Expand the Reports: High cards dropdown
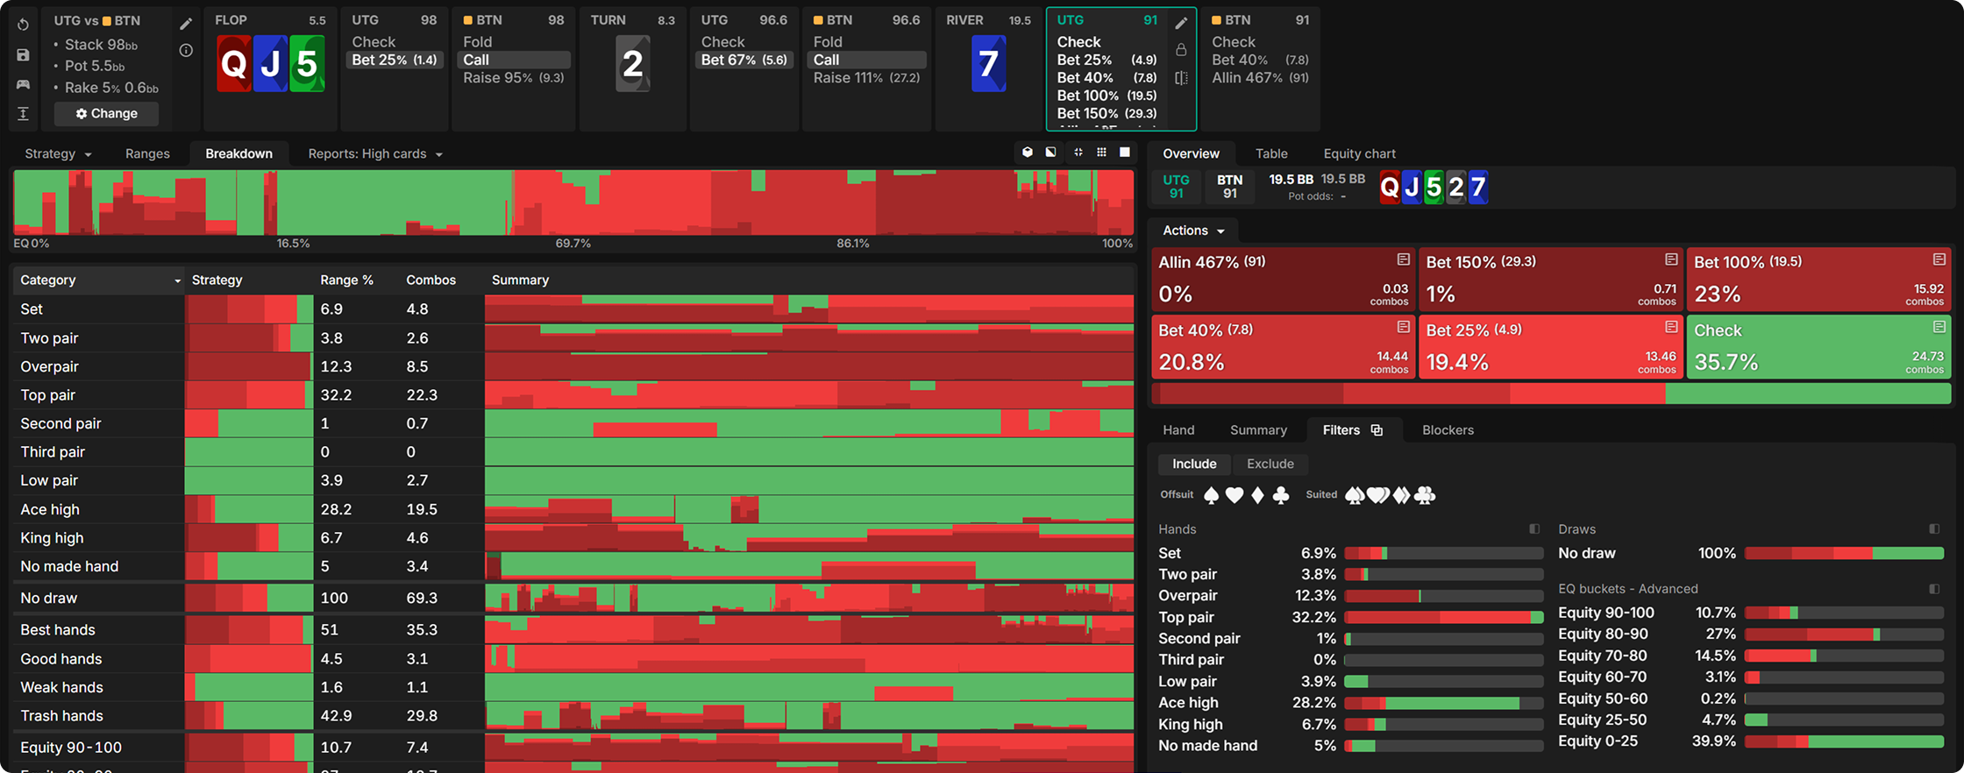1964x773 pixels. pos(375,153)
